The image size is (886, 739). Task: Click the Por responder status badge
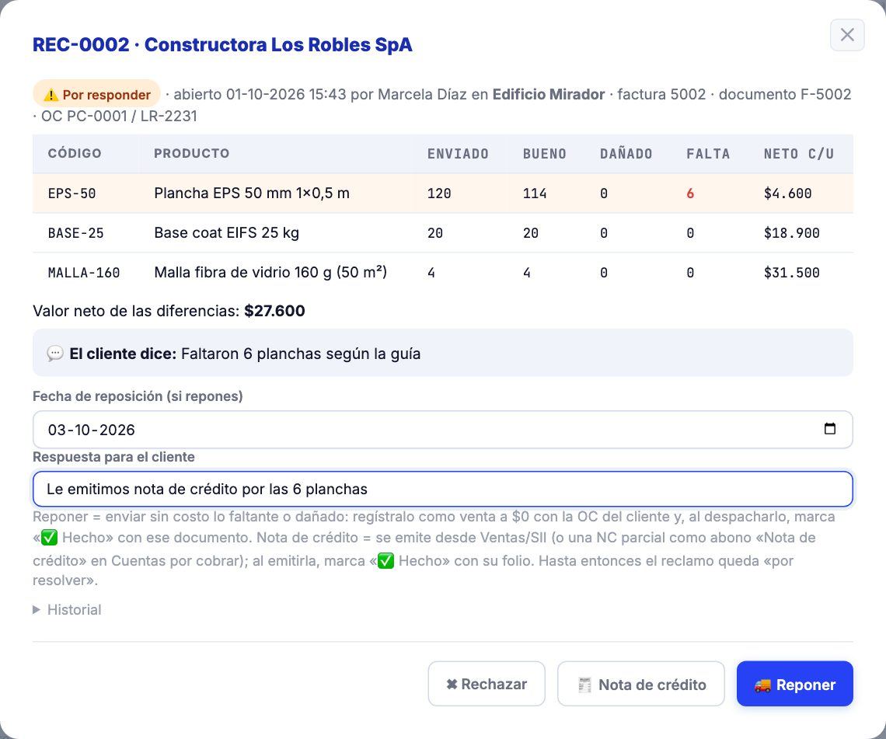click(96, 94)
